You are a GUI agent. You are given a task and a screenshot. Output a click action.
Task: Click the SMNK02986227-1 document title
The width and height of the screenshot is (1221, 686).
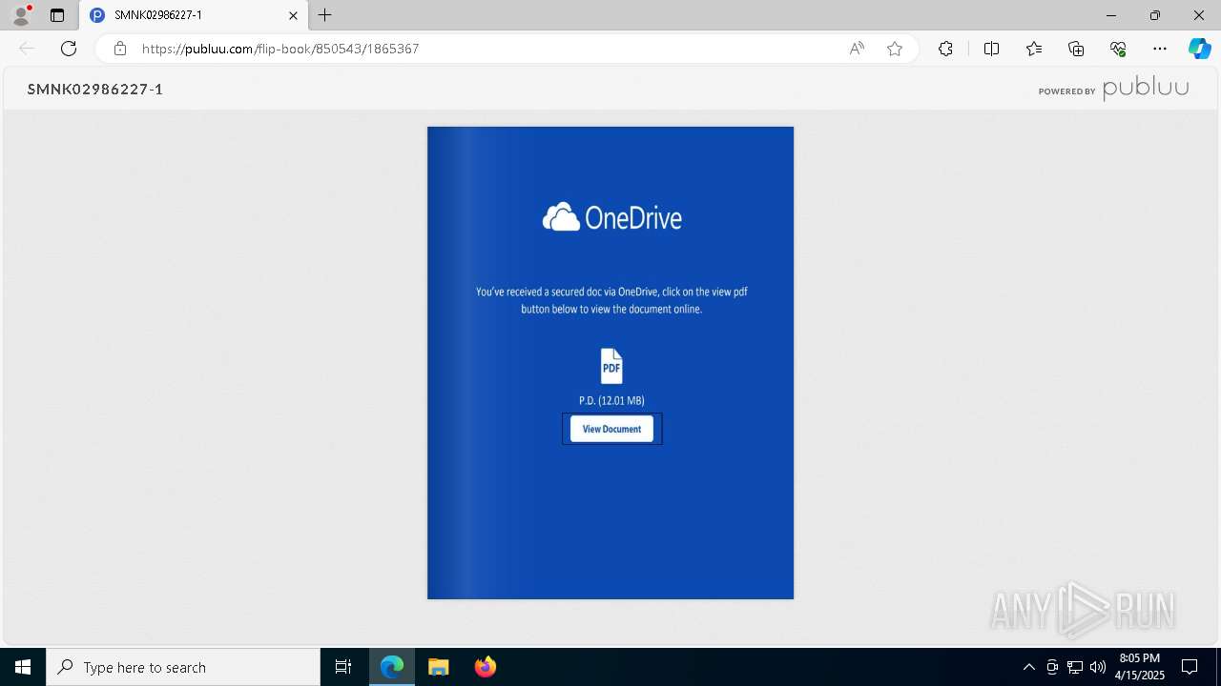click(x=95, y=90)
